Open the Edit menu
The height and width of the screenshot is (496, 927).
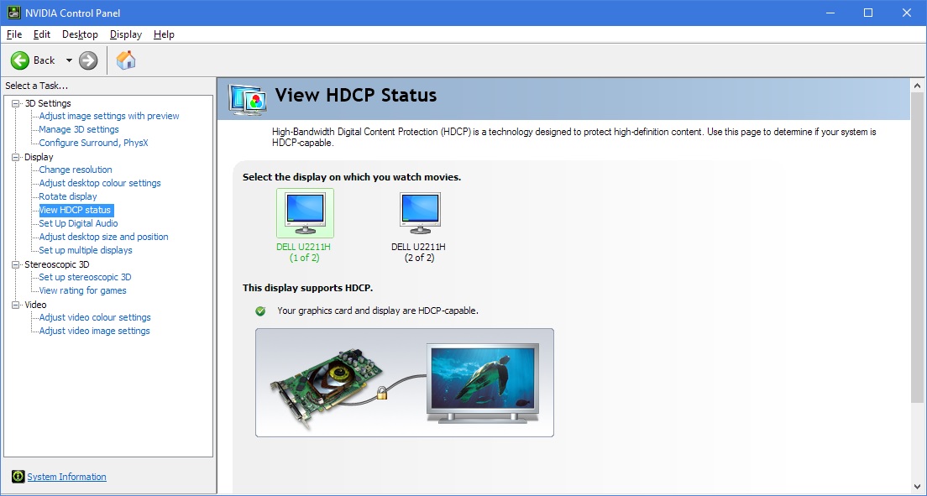coord(41,34)
